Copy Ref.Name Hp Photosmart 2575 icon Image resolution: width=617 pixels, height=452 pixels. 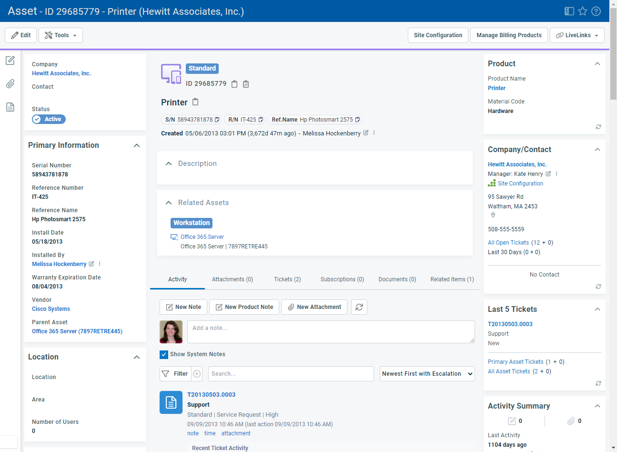(x=357, y=120)
